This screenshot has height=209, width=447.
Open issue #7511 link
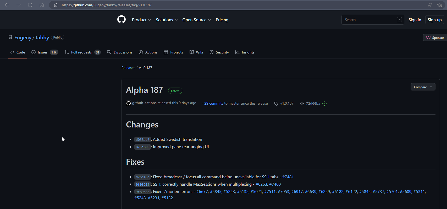270,192
